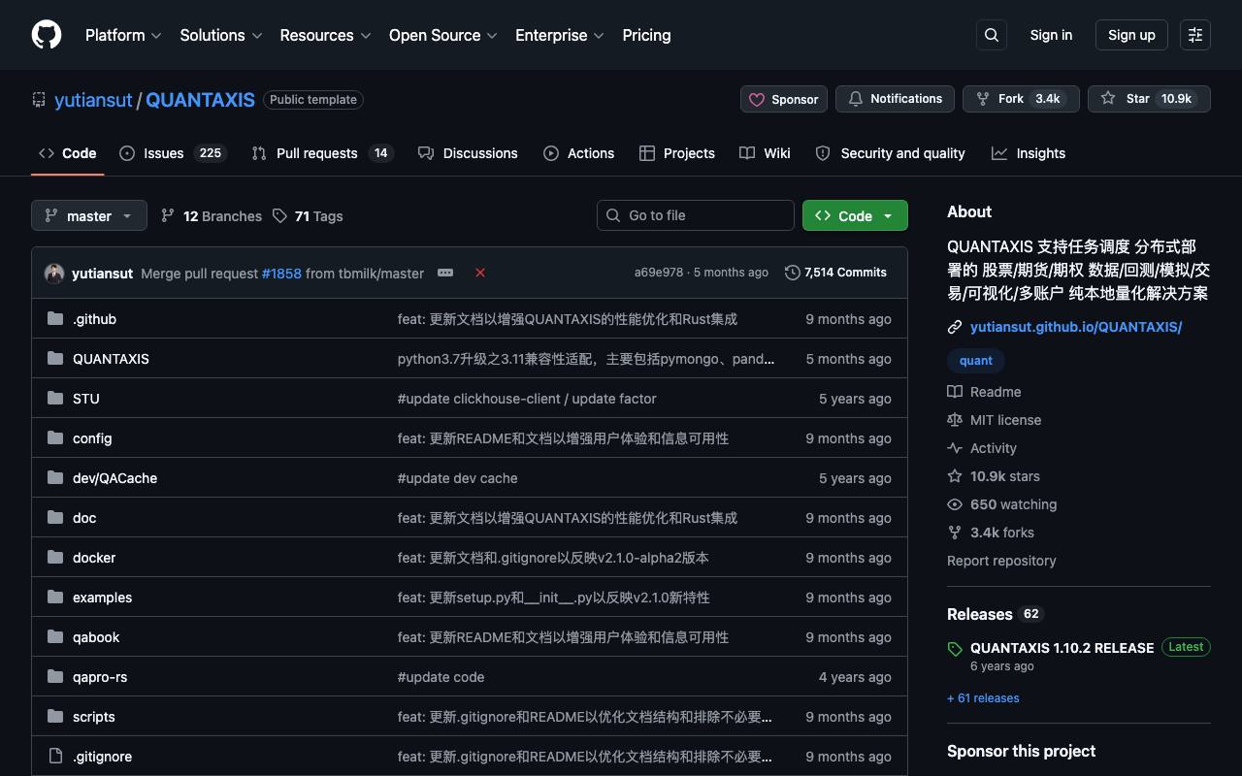This screenshot has height=776, width=1242.
Task: Click the Sign in link
Action: [1051, 35]
